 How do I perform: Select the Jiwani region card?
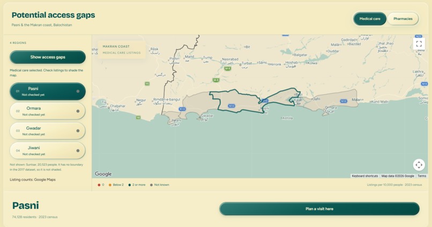(x=48, y=151)
